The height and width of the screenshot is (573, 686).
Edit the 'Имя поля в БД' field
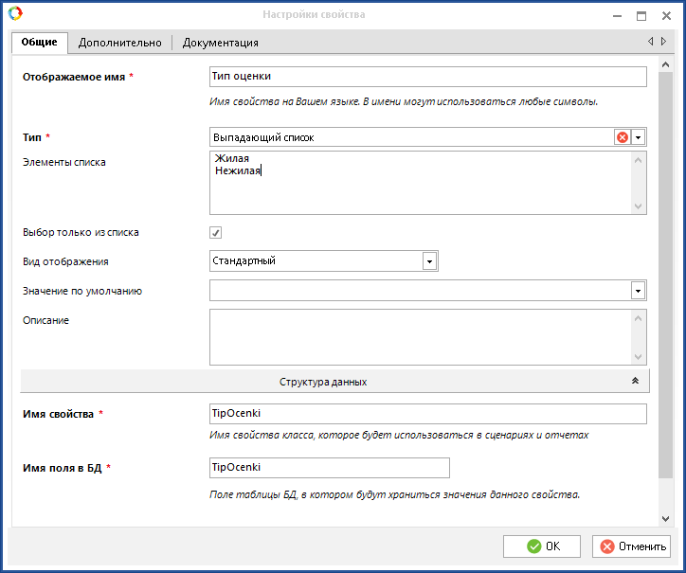[328, 468]
